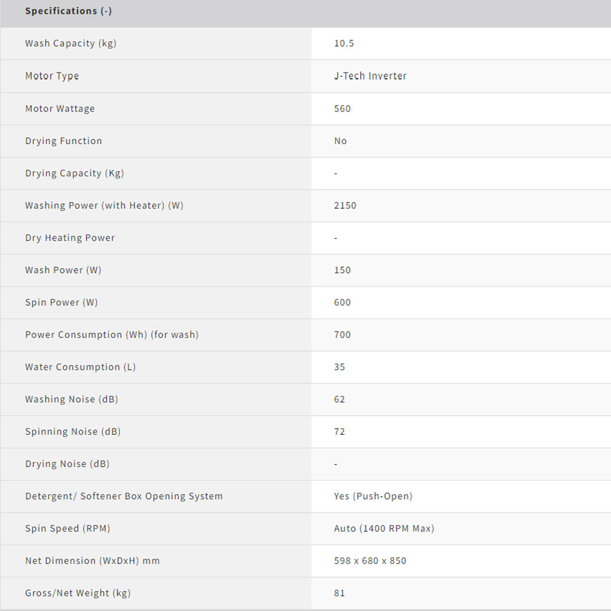Click the Water Consumption (L) label

(80, 367)
